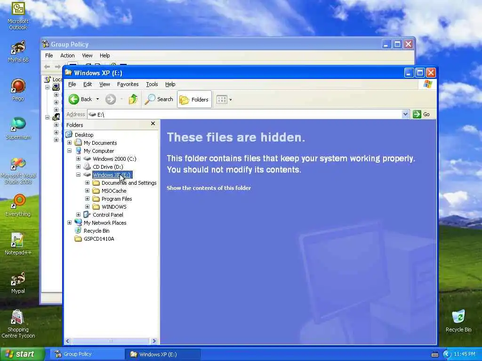This screenshot has height=361, width=482.
Task: Open Microsoft Outlook desktop icon
Action: tap(18, 16)
